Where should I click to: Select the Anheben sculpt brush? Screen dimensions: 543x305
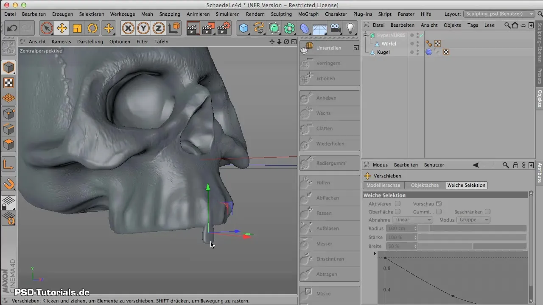click(329, 98)
